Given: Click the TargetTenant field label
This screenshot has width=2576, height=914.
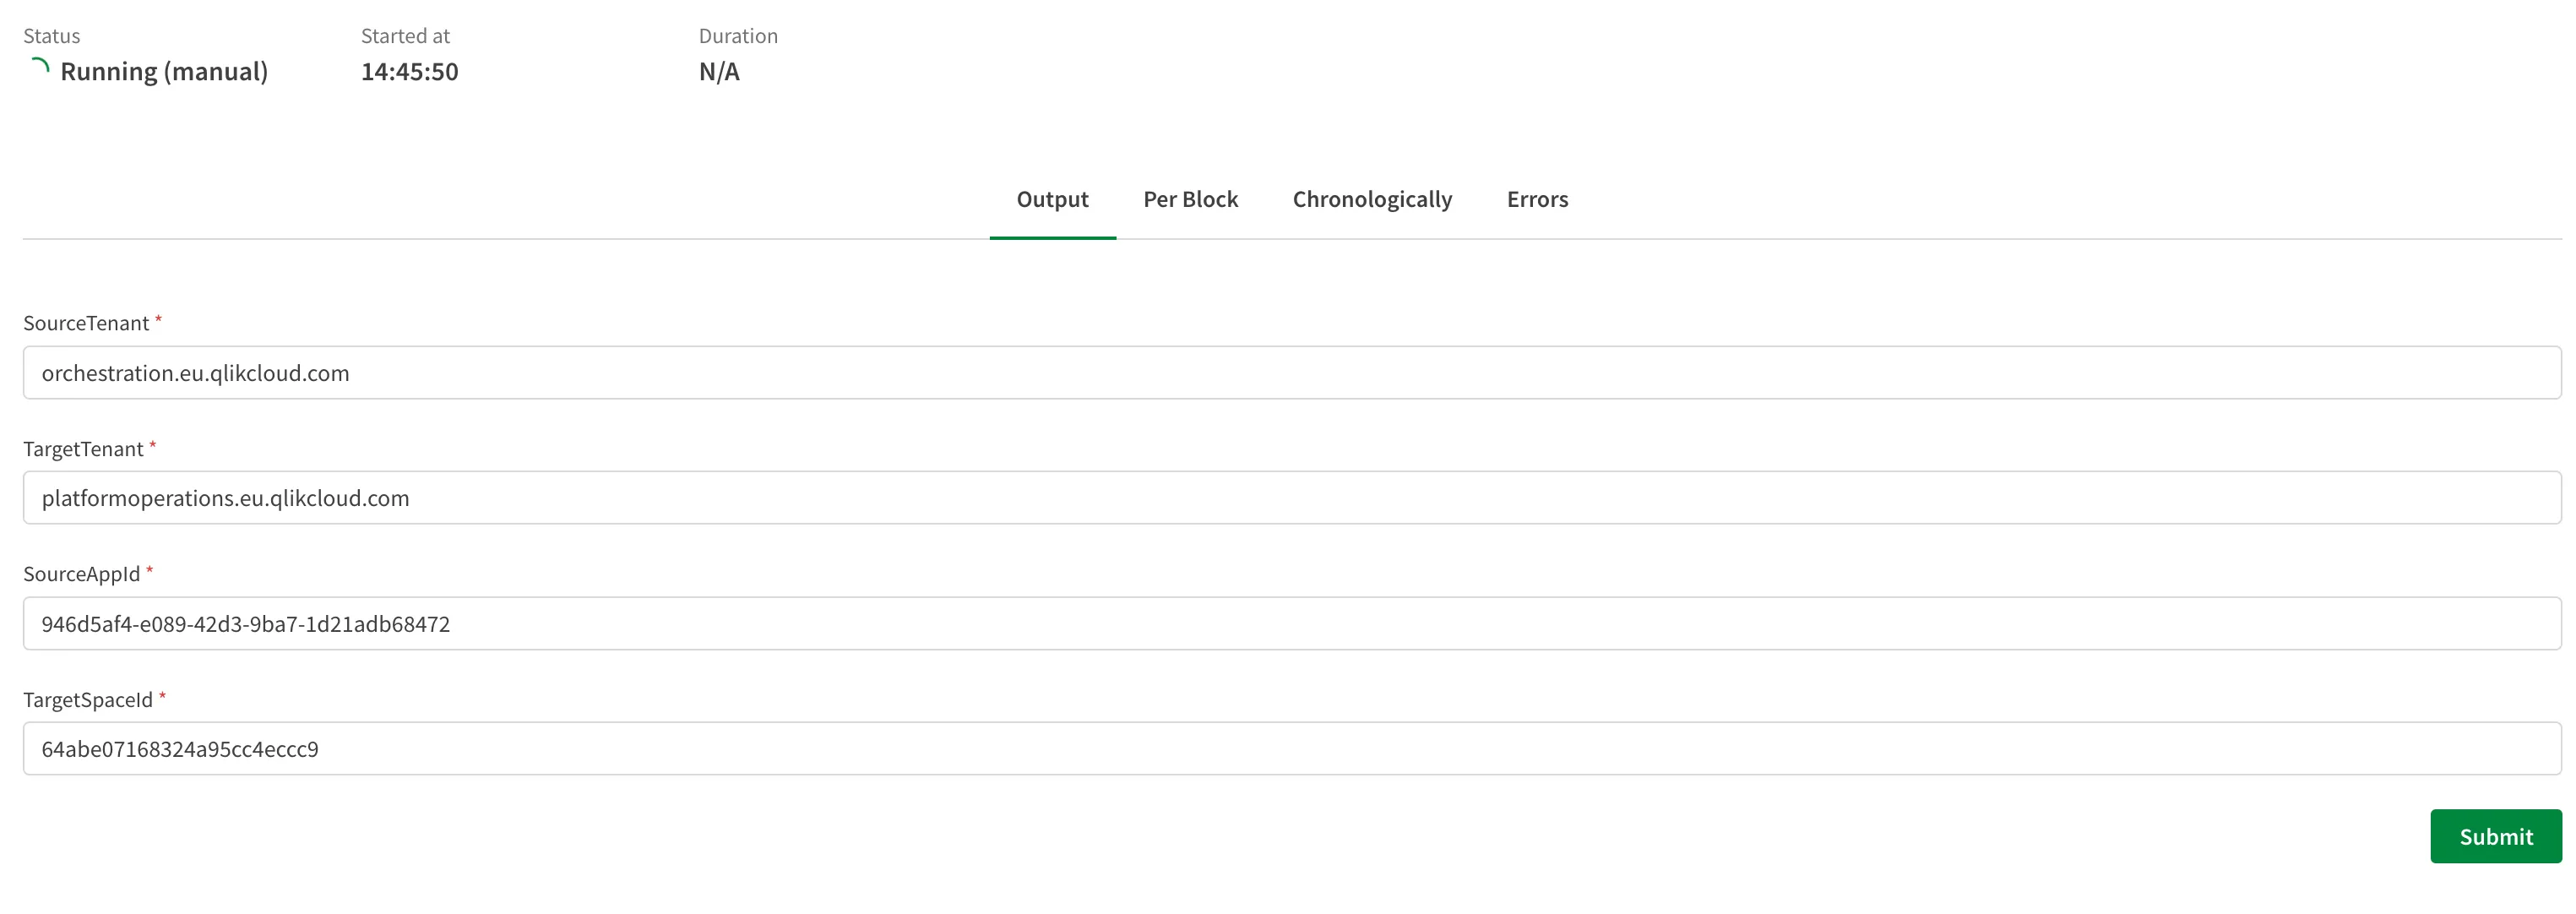Looking at the screenshot, I should coord(83,449).
